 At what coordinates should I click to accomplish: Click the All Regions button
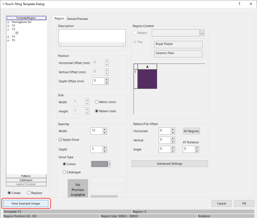click(x=191, y=131)
